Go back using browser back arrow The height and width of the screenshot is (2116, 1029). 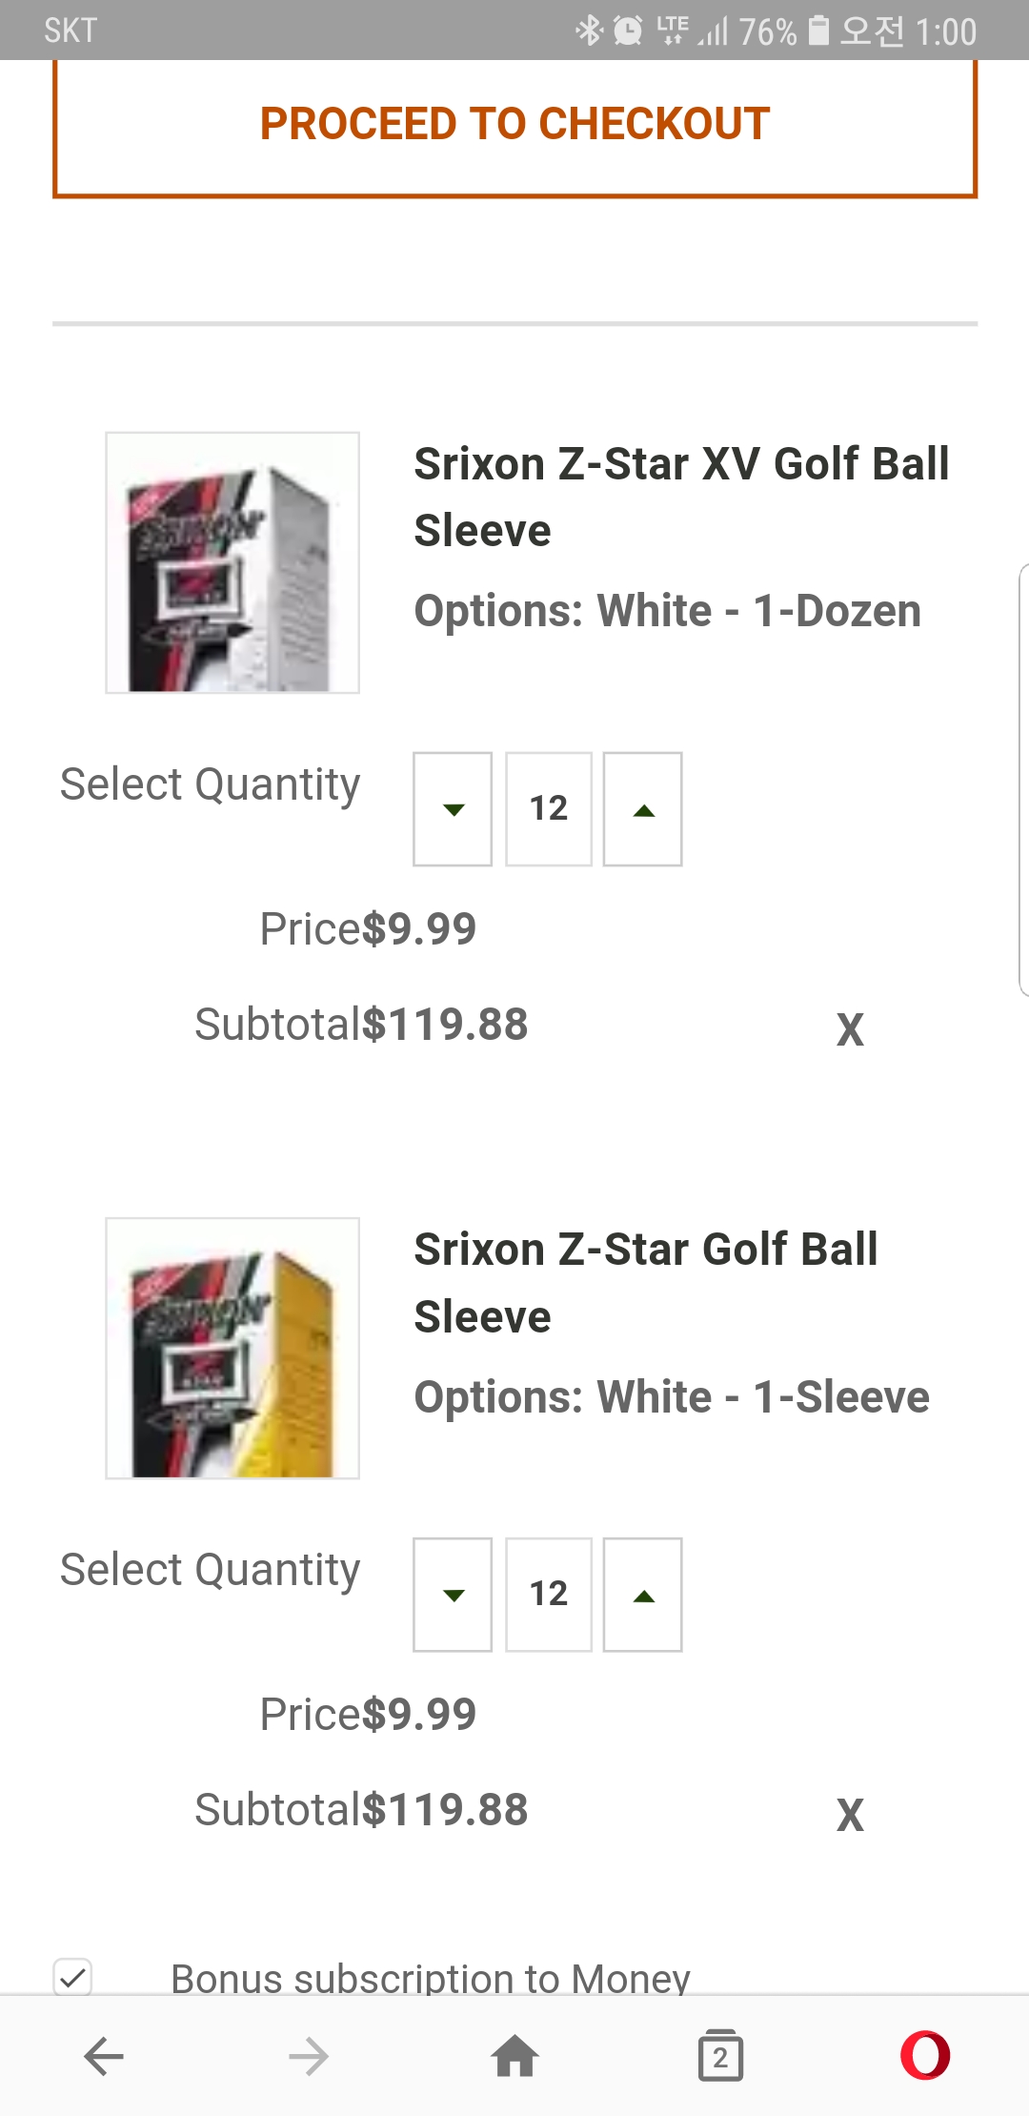[x=104, y=2056]
